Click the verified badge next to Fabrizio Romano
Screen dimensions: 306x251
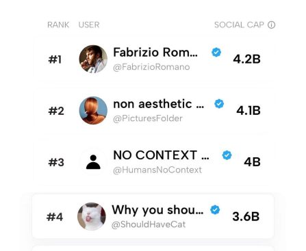coord(216,52)
